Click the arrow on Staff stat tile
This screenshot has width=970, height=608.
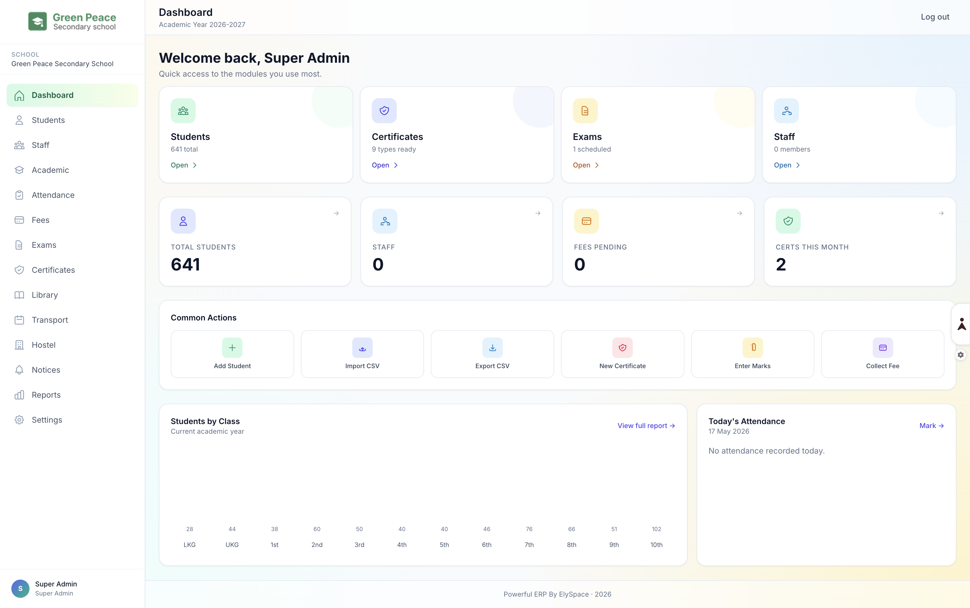tap(538, 213)
